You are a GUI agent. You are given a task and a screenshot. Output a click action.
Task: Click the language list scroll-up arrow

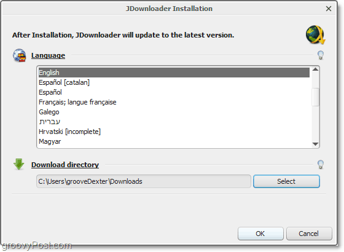[316, 69]
